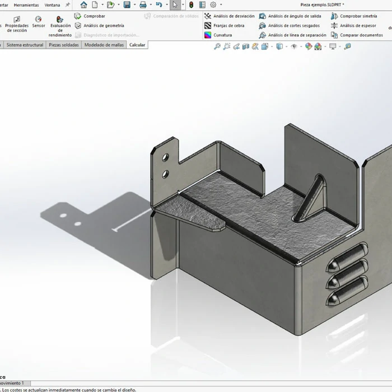Open Propiedades de sección tool

(x=17, y=24)
